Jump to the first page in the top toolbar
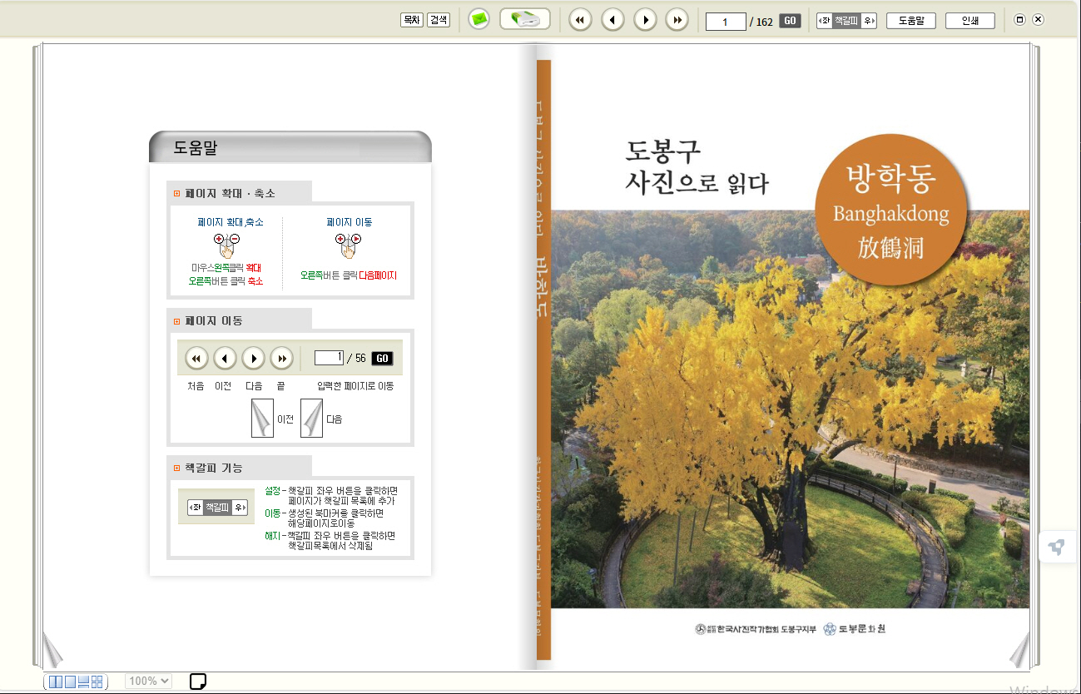Image resolution: width=1081 pixels, height=694 pixels. pyautogui.click(x=580, y=20)
